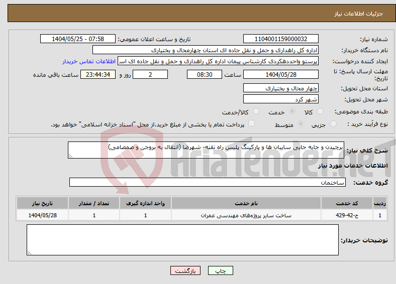Viewport: 396px width, 284px height.
Task: Click the چاپ (print) button
Action: [x=220, y=270]
